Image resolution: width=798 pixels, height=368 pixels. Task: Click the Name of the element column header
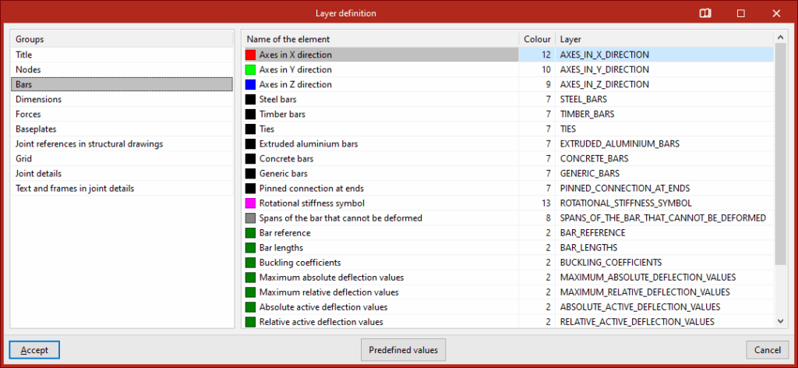[380, 39]
